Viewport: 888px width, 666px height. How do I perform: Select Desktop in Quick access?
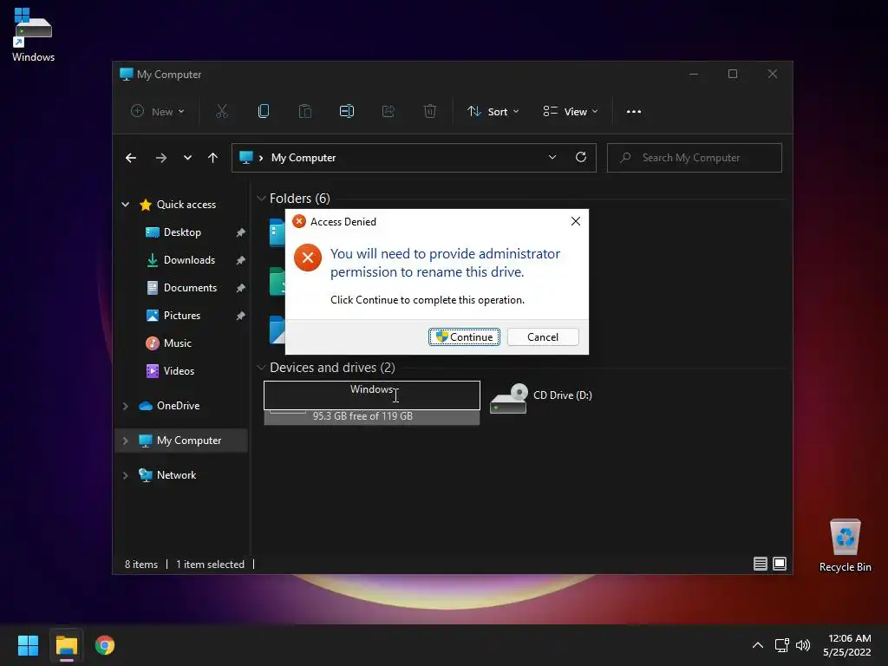tap(182, 232)
